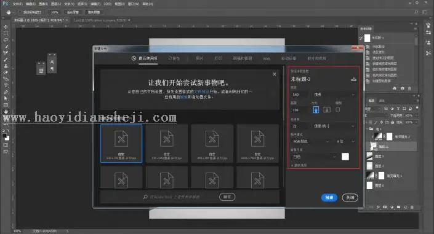Choose portrait orientation
Screen dimensions: 434x234
(x=316, y=110)
